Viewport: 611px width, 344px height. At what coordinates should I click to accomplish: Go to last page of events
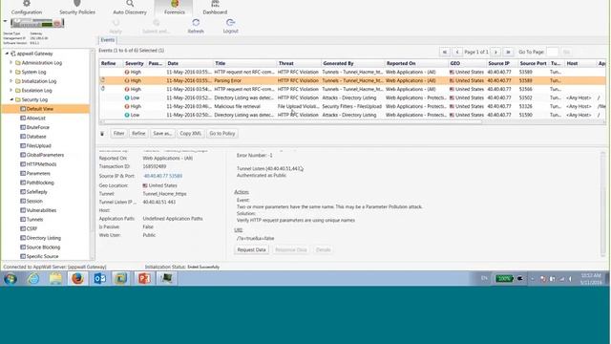click(508, 52)
